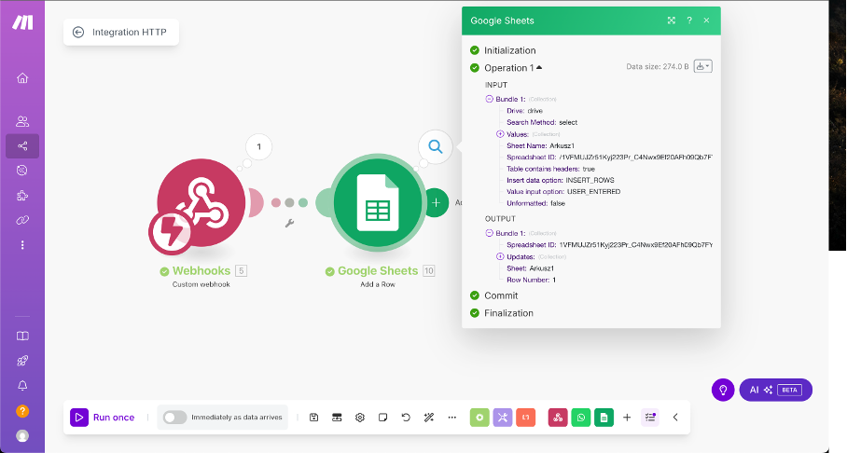Open the user profile avatar
Viewport: 847px width, 453px height.
[x=22, y=435]
